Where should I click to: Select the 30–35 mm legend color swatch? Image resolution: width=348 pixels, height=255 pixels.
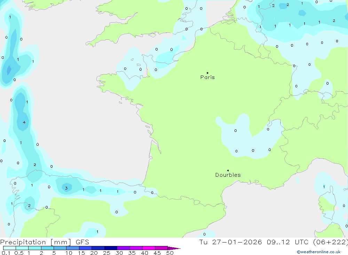coord(124,248)
